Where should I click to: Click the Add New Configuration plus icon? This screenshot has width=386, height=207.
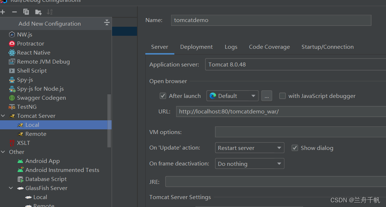coord(3,12)
